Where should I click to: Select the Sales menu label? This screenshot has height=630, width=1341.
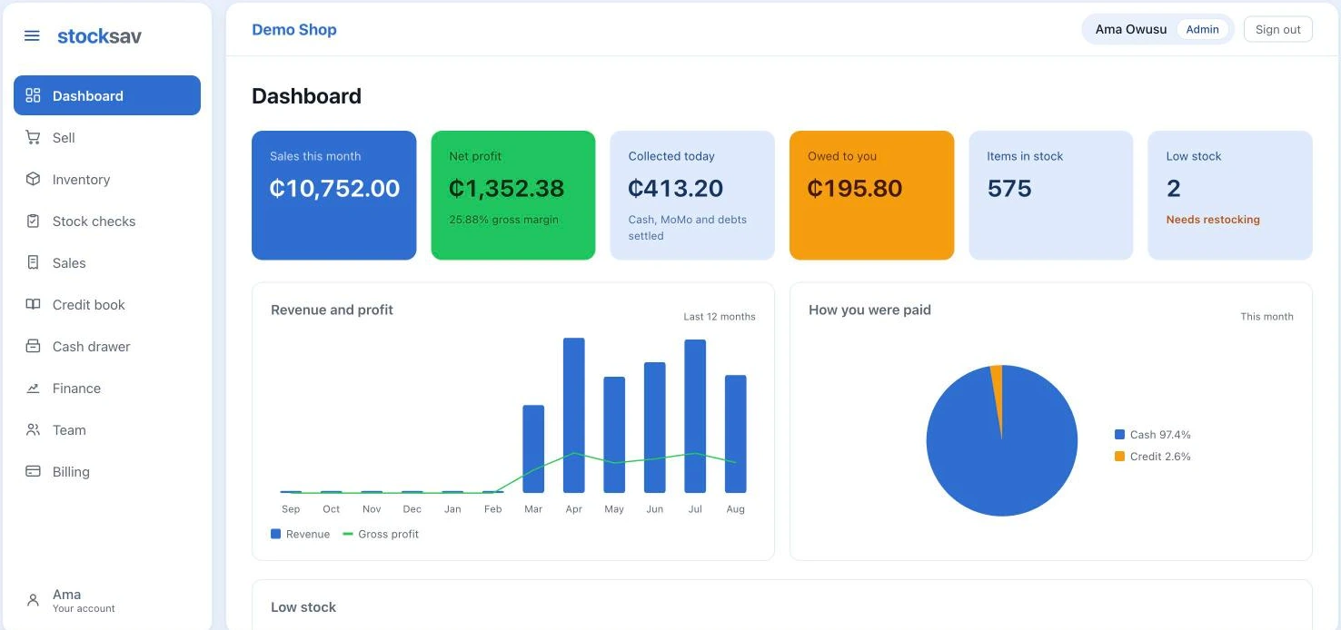tap(69, 263)
